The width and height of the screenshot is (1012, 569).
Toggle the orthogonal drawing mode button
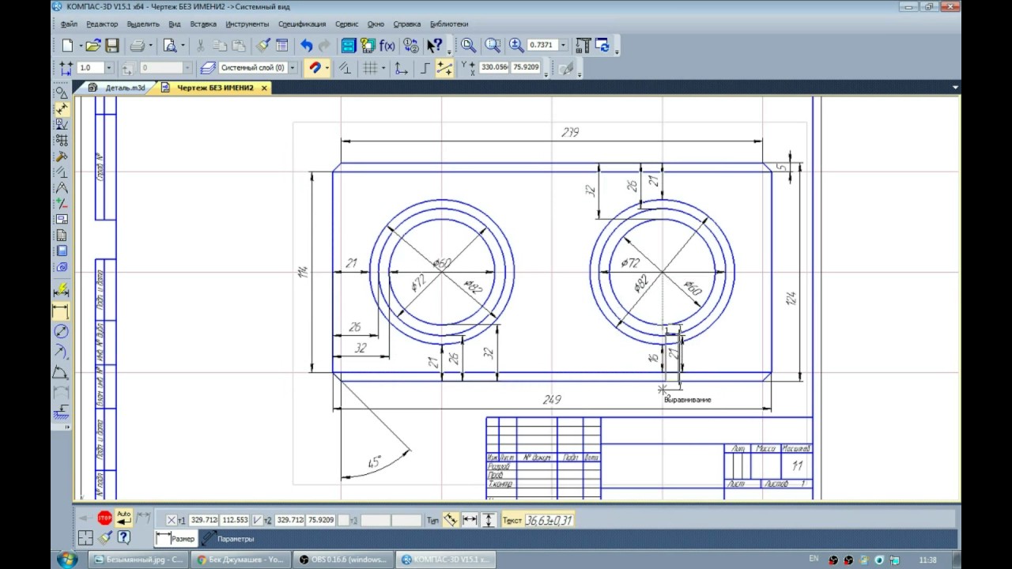(x=425, y=69)
